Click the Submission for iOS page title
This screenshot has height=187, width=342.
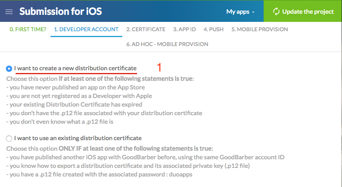[61, 11]
